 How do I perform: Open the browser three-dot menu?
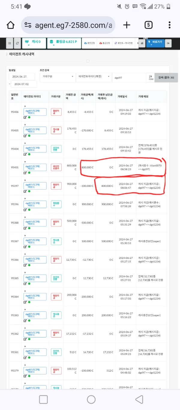click(170, 25)
